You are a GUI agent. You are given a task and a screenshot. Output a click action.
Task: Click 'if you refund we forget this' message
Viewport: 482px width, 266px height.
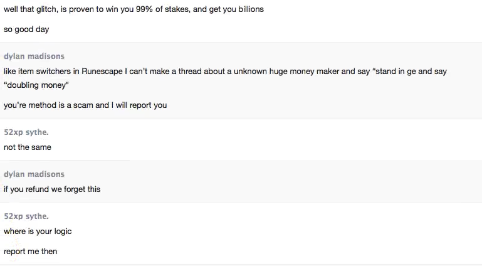(52, 189)
